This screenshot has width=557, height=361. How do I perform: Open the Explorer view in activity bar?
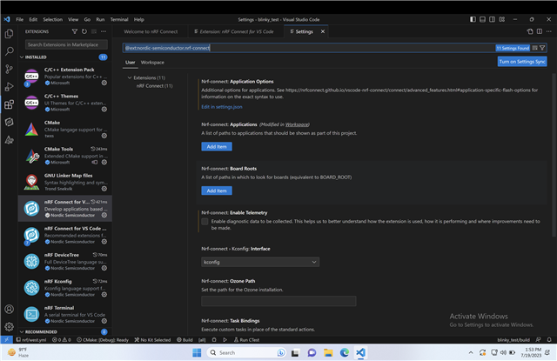(10, 34)
